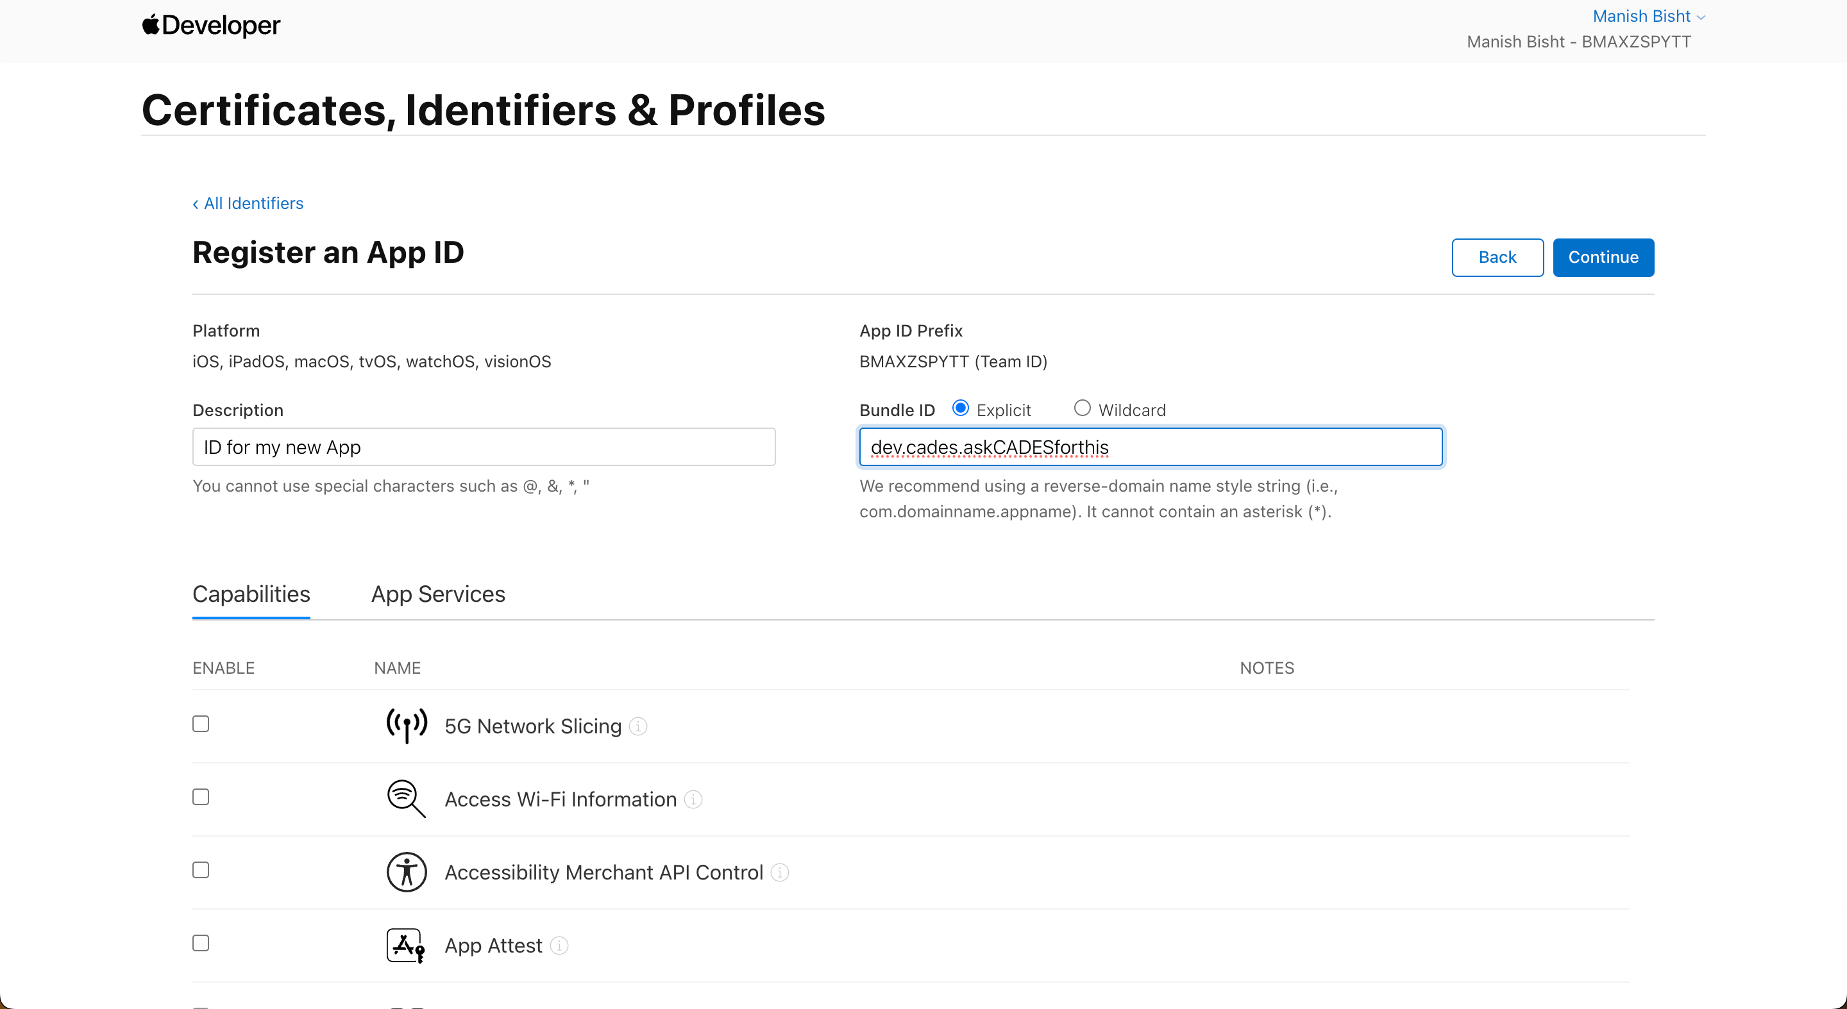The height and width of the screenshot is (1009, 1847).
Task: Enable Access Wi-Fi Information checkbox
Action: [201, 797]
